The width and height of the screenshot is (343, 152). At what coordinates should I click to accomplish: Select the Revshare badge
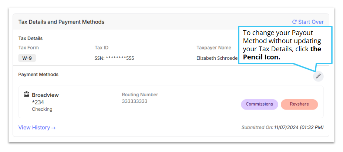[x=299, y=104]
